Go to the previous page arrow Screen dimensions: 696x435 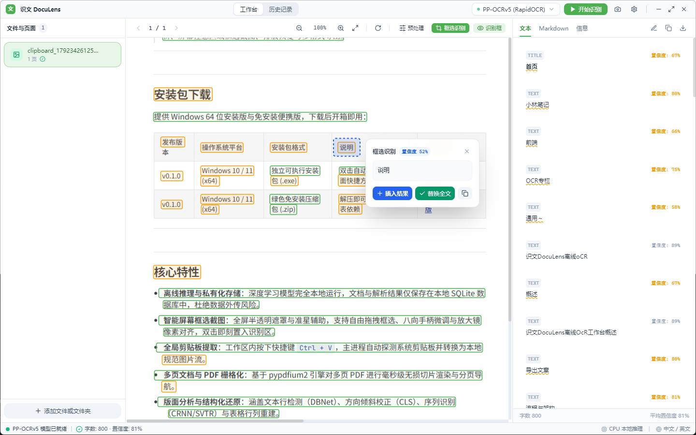(x=138, y=28)
